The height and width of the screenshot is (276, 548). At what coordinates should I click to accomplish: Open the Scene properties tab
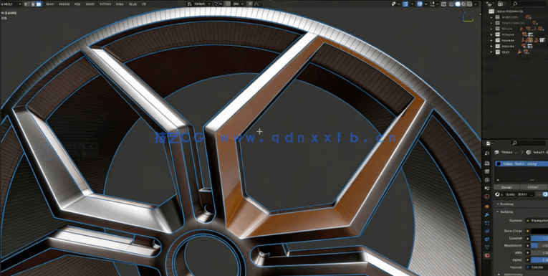coord(487,189)
